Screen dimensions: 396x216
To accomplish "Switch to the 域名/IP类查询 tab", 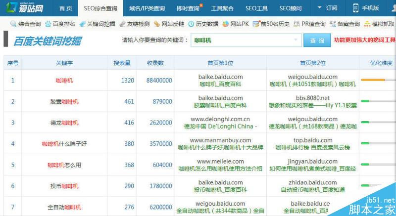I will [x=147, y=8].
